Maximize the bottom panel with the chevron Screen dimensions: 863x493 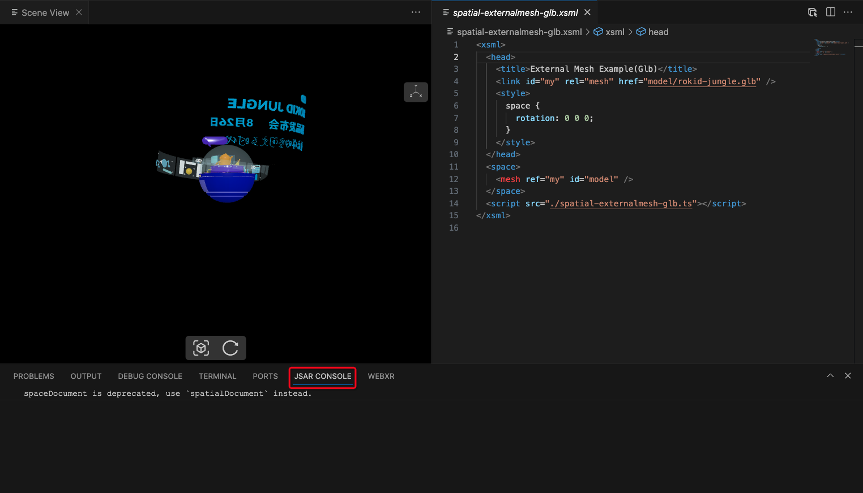coord(830,376)
